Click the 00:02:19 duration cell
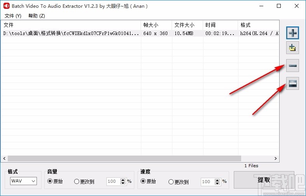The height and width of the screenshot is (196, 306). [x=220, y=33]
